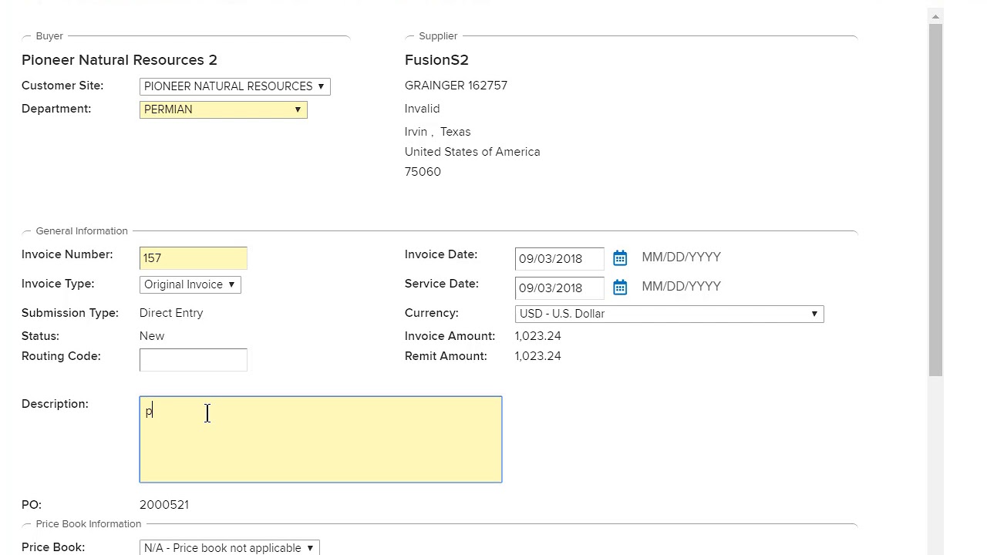Click the Price Book Information section header
Viewport: 987px width, 555px height.
tap(89, 523)
